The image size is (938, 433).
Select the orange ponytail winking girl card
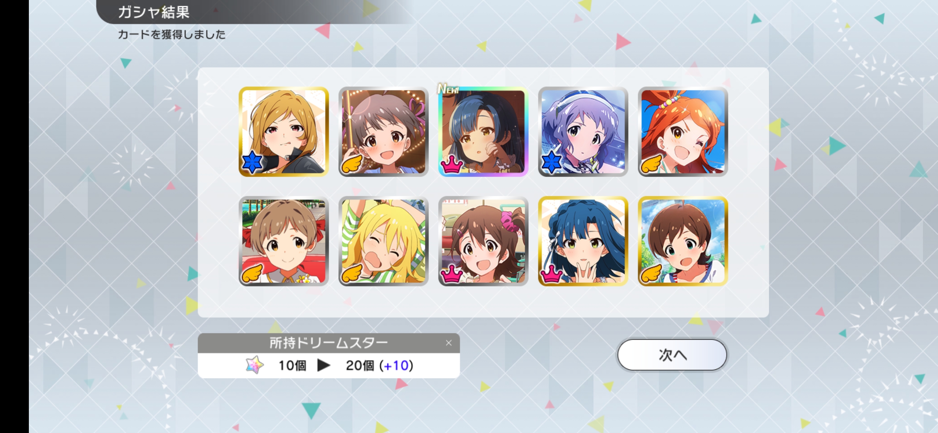pyautogui.click(x=683, y=132)
